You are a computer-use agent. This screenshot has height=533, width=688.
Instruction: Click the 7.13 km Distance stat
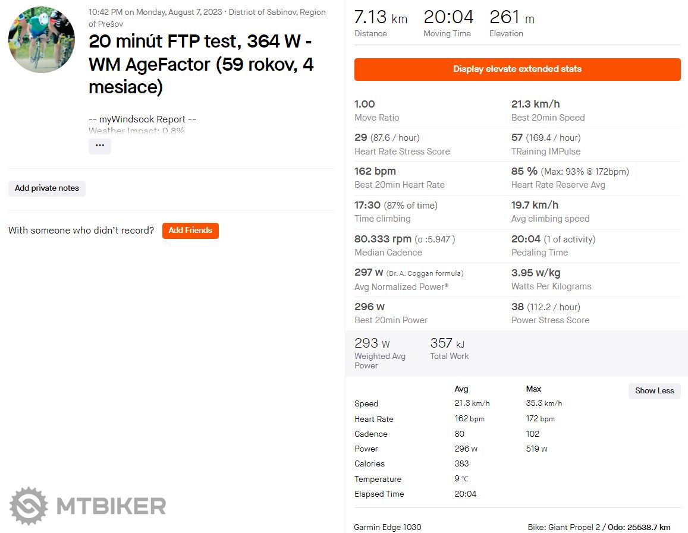(x=381, y=23)
